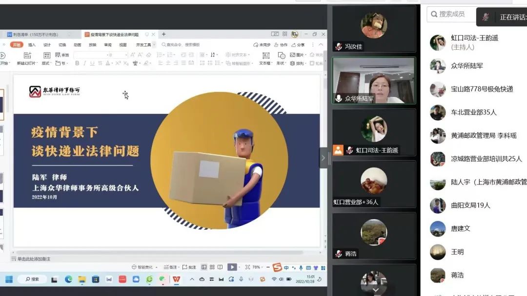Screen dimensions: 527x296
Task: Open File Explorer from the taskbar
Action: [81, 279]
